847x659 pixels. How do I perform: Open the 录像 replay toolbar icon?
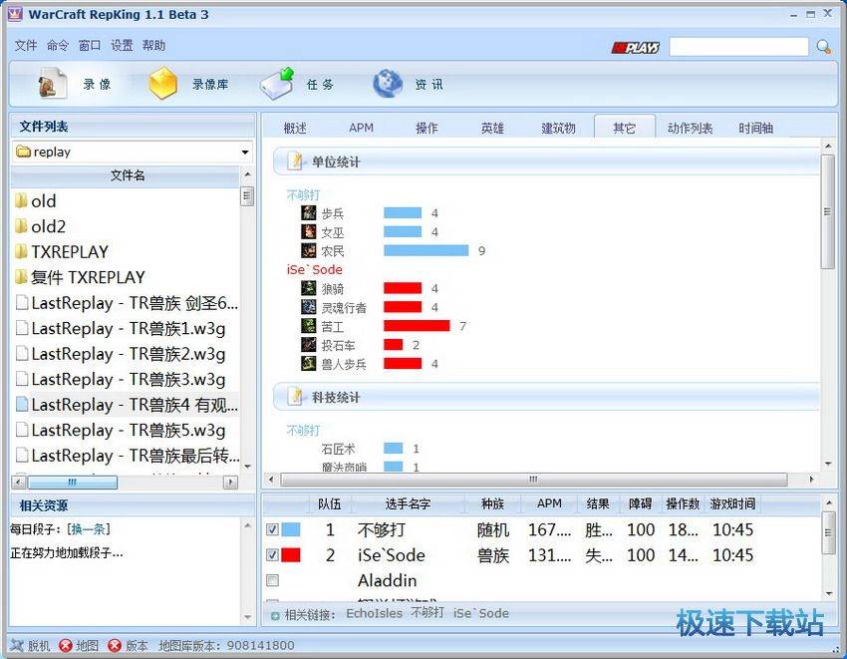[53, 85]
